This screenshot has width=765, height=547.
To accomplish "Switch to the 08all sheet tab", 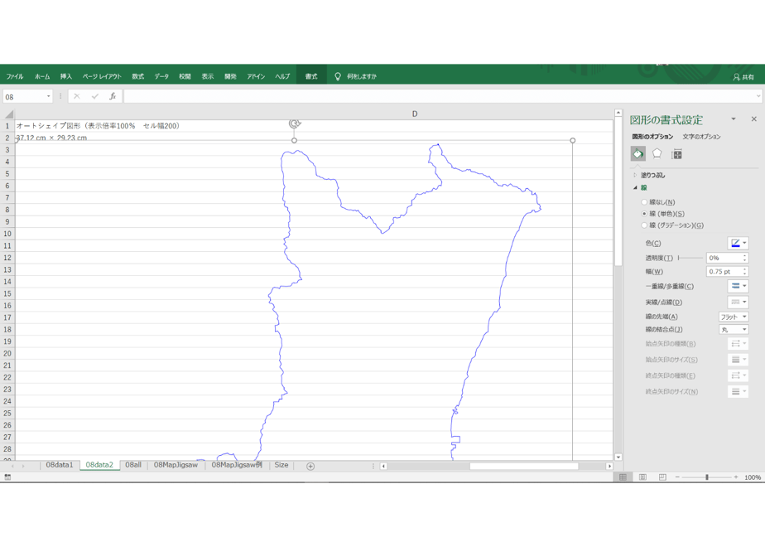I will click(133, 465).
